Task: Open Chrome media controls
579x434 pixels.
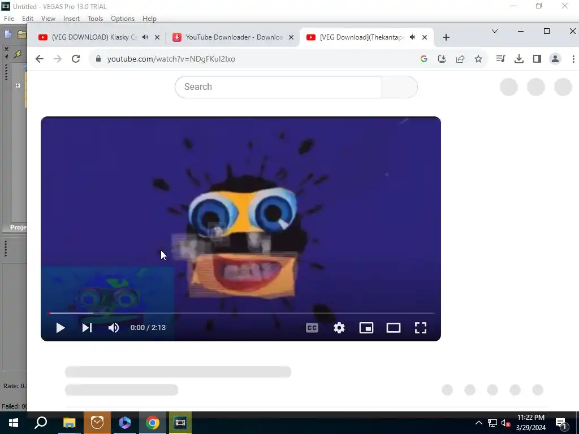Action: click(501, 59)
